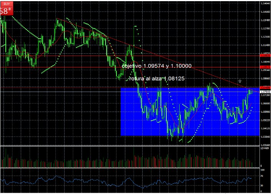Click the RSI 70 level label
The image size is (271, 194).
(262, 176)
